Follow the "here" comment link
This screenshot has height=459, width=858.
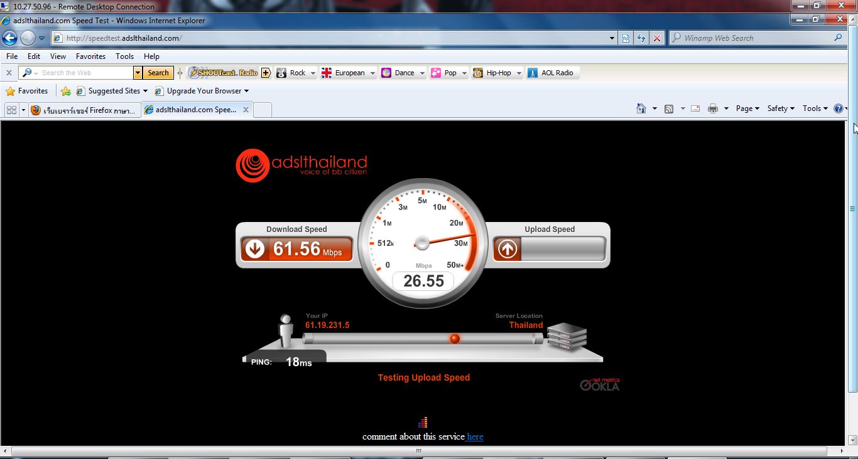475,436
